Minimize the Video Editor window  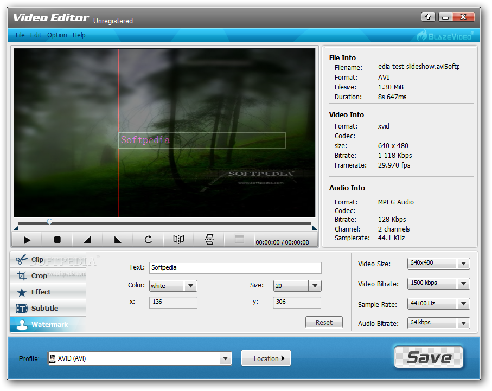point(445,17)
